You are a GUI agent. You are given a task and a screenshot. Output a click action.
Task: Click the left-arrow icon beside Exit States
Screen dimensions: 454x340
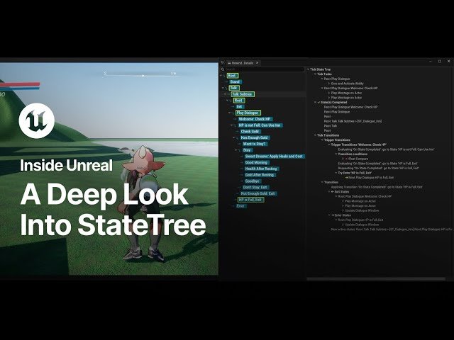(333, 192)
